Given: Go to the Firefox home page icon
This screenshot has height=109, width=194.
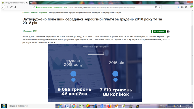Looking at the screenshot, I should (15, 7).
